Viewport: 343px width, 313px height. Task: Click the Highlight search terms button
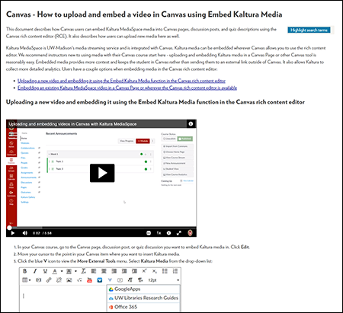pyautogui.click(x=309, y=30)
